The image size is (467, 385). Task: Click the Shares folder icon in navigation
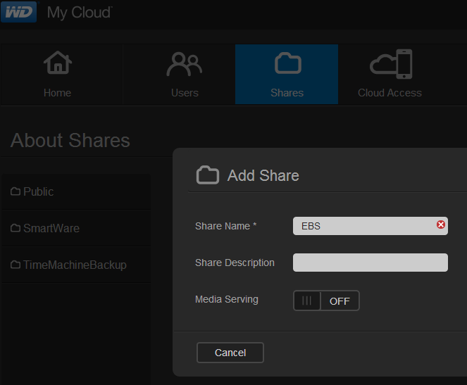(x=287, y=64)
